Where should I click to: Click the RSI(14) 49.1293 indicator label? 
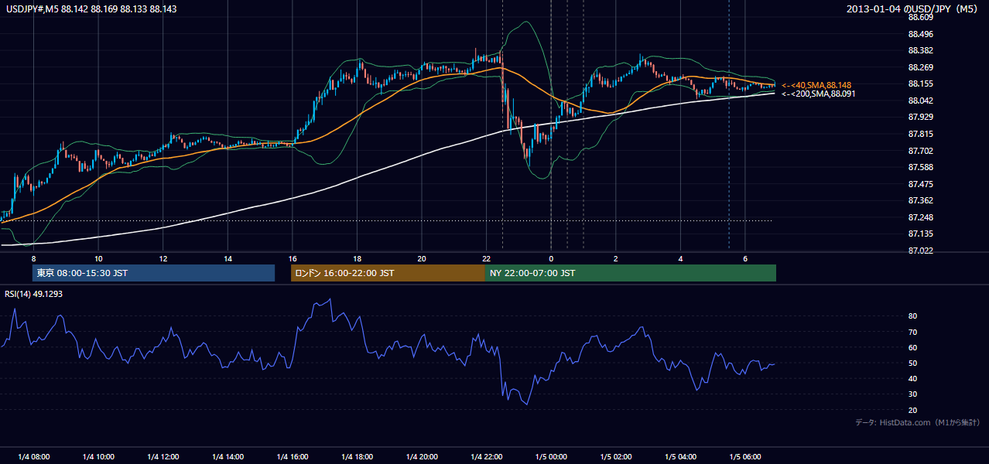[34, 294]
